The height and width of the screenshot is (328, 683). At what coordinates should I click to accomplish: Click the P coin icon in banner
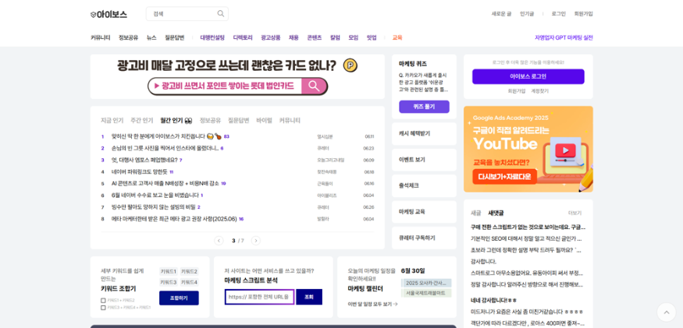click(350, 65)
